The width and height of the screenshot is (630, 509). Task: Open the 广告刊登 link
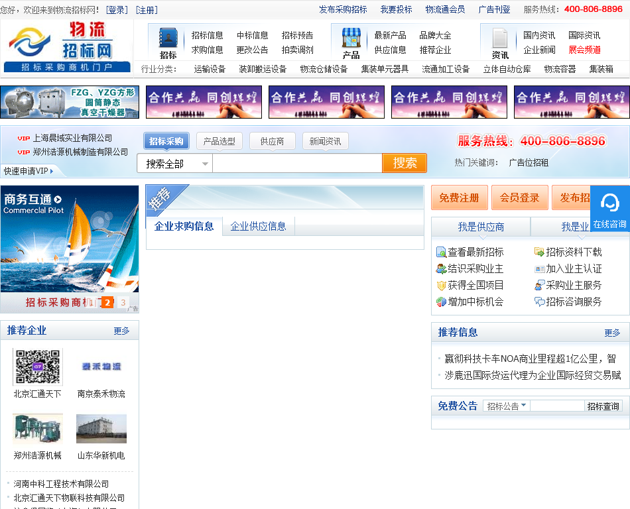click(x=494, y=10)
